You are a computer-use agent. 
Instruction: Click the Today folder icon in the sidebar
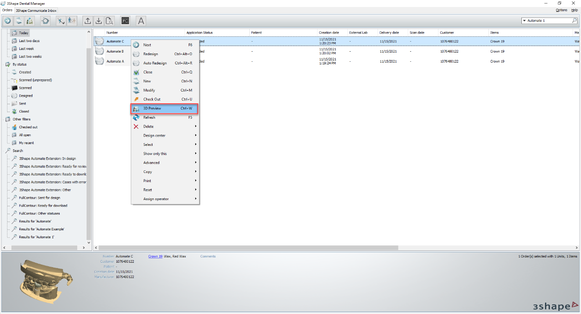14,32
